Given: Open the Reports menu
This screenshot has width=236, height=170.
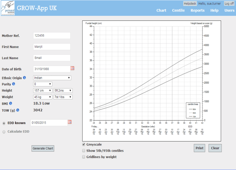Looking at the screenshot, I should [x=197, y=10].
